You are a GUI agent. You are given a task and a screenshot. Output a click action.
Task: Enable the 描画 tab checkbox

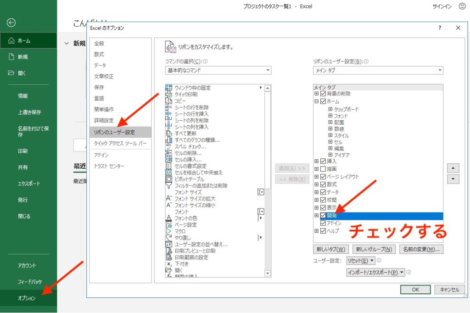pos(323,169)
